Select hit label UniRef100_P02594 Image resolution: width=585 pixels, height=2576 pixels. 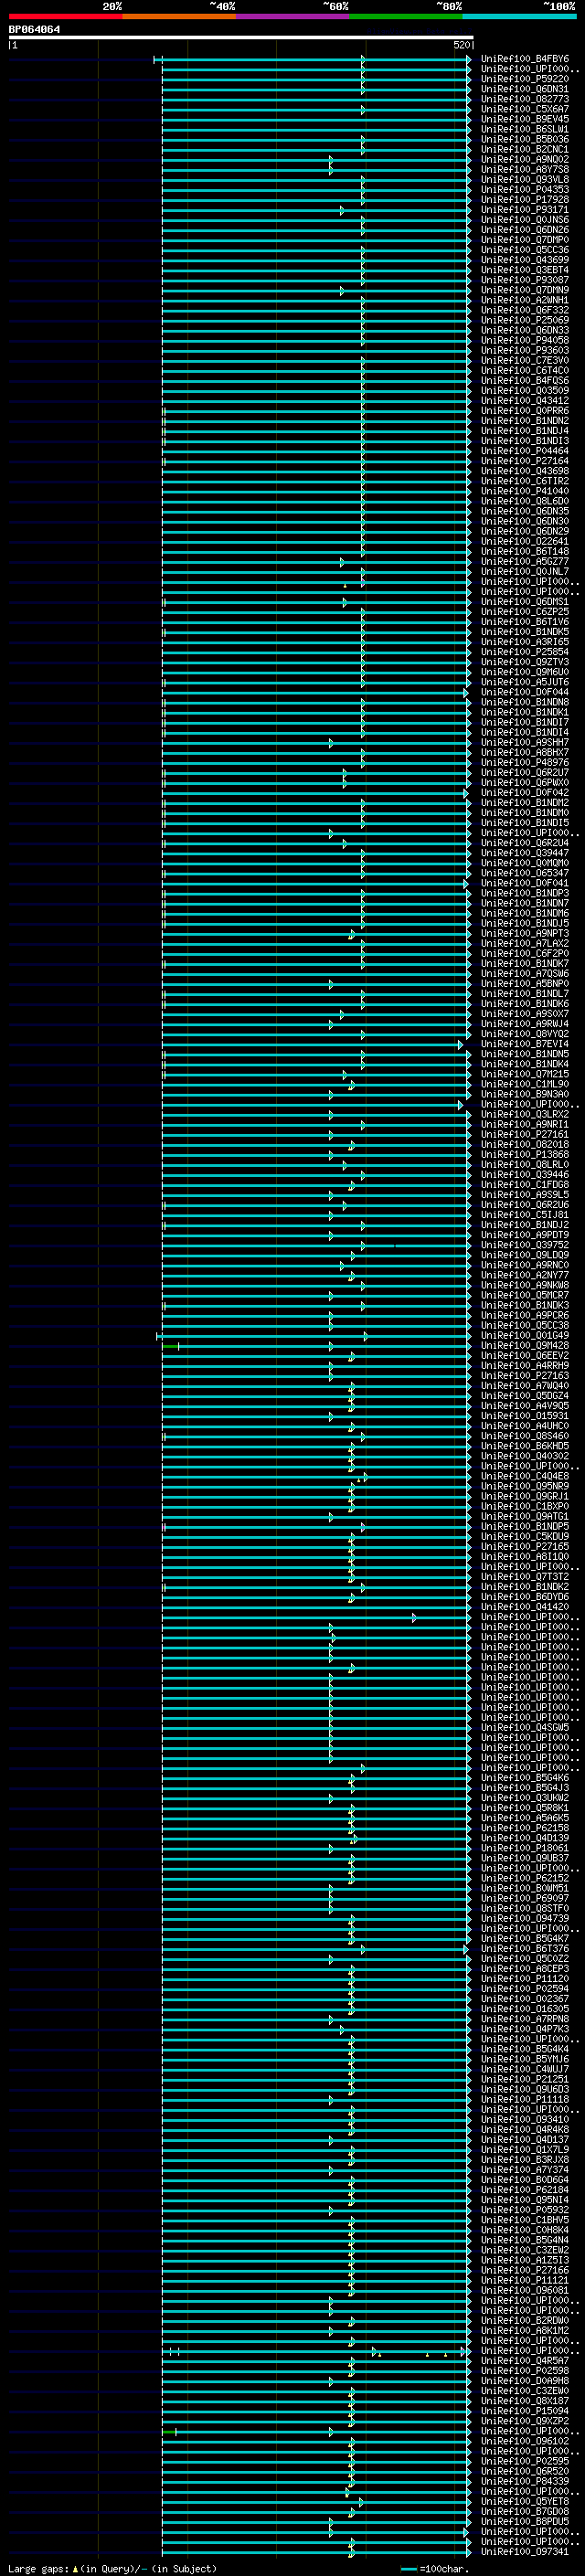tap(525, 1988)
